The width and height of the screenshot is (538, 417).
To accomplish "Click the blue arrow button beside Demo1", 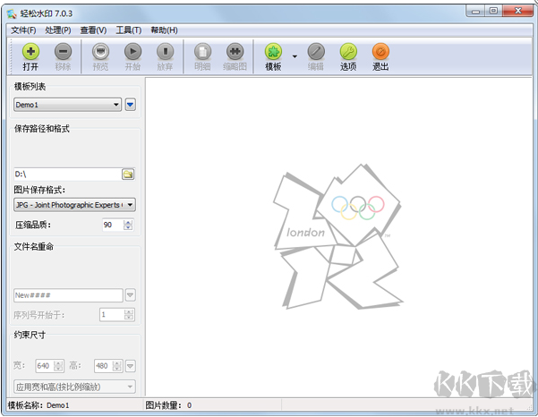I will (131, 105).
